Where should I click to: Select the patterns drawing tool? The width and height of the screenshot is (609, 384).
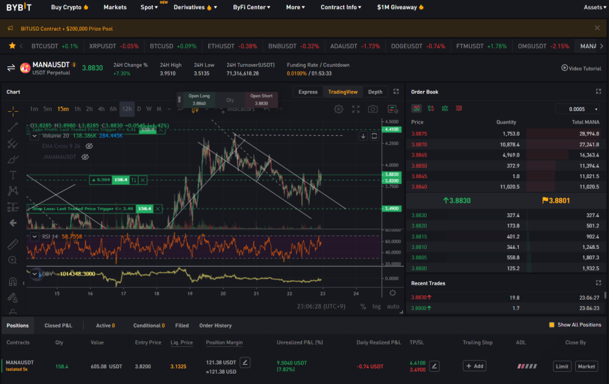13,191
